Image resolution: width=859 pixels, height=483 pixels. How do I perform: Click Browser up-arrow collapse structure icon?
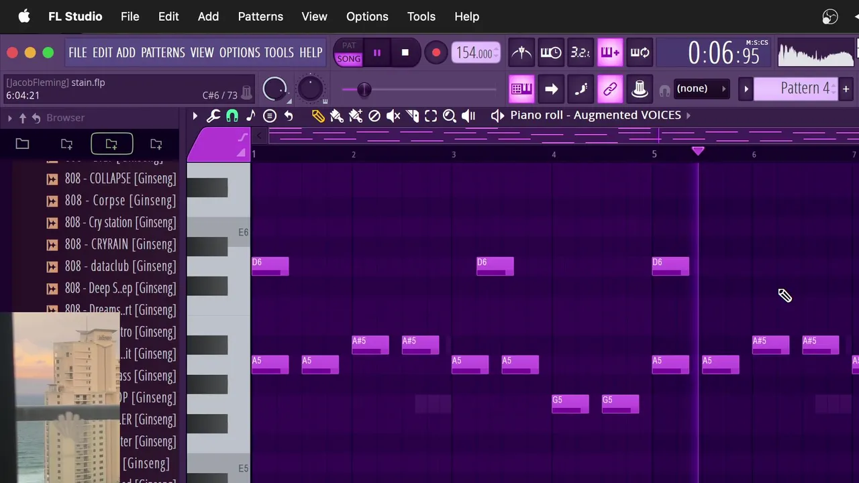(22, 118)
